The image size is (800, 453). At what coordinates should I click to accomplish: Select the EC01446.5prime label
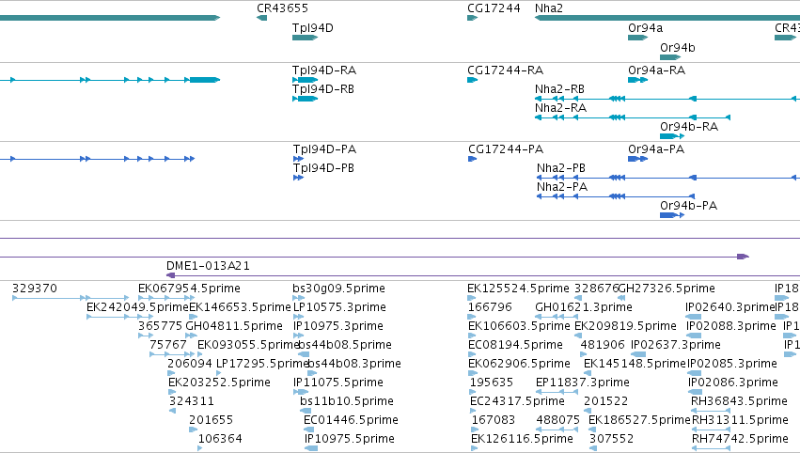[x=351, y=420]
